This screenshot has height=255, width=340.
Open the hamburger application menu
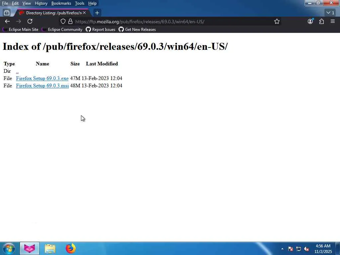[333, 21]
